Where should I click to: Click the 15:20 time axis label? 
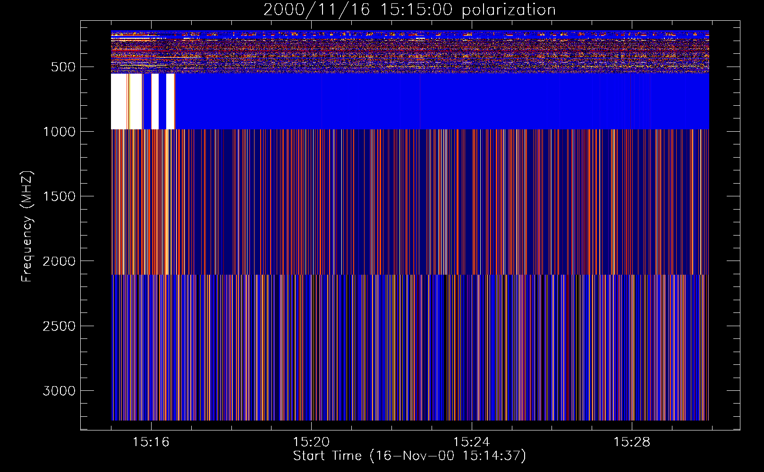(x=311, y=442)
